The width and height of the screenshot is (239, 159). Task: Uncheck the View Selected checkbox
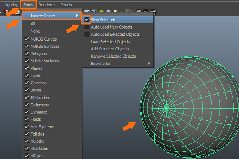[x=87, y=19]
